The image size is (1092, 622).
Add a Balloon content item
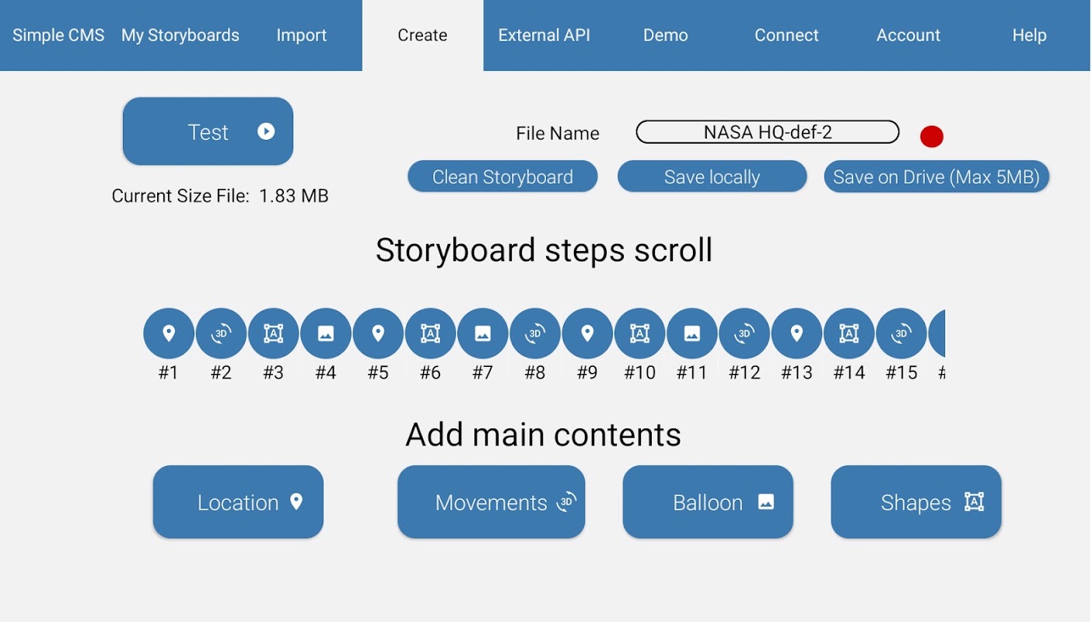click(708, 502)
